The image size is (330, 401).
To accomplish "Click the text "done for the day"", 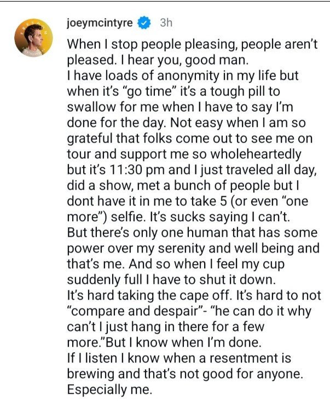I will [115, 123].
